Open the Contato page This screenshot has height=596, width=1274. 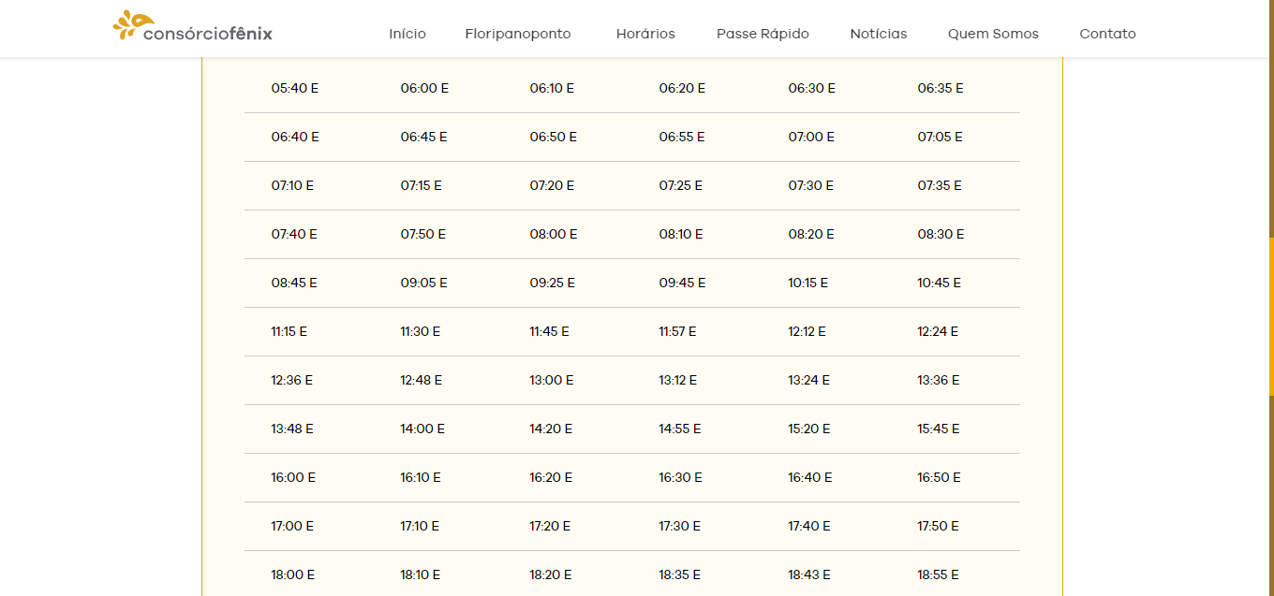1107,34
